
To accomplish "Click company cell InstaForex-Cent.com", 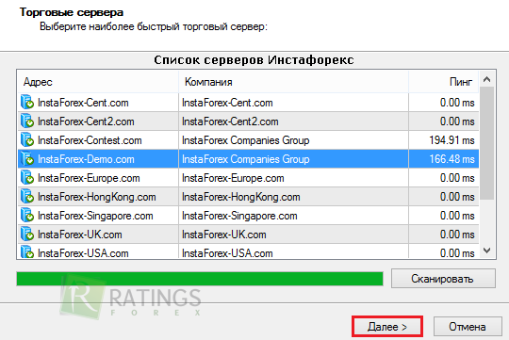I will pos(293,103).
